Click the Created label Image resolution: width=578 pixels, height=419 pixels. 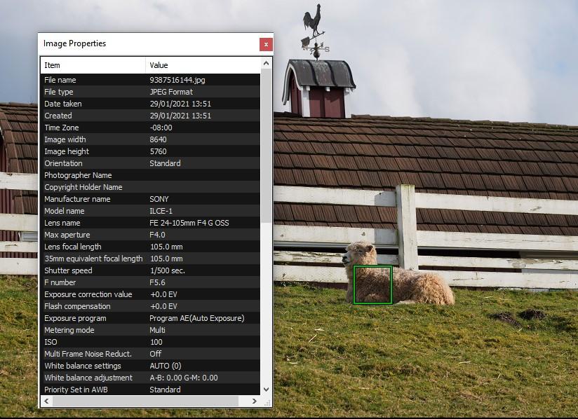58,116
